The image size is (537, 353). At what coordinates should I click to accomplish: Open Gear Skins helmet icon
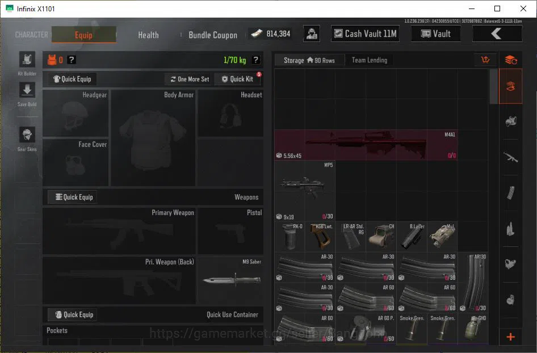[x=27, y=135]
